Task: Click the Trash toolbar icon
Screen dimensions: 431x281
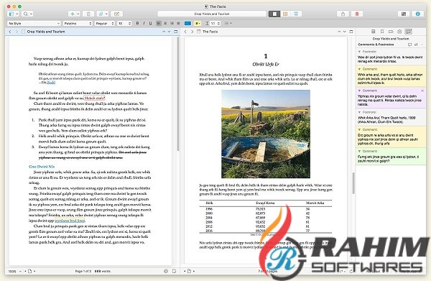Action: 88,14
